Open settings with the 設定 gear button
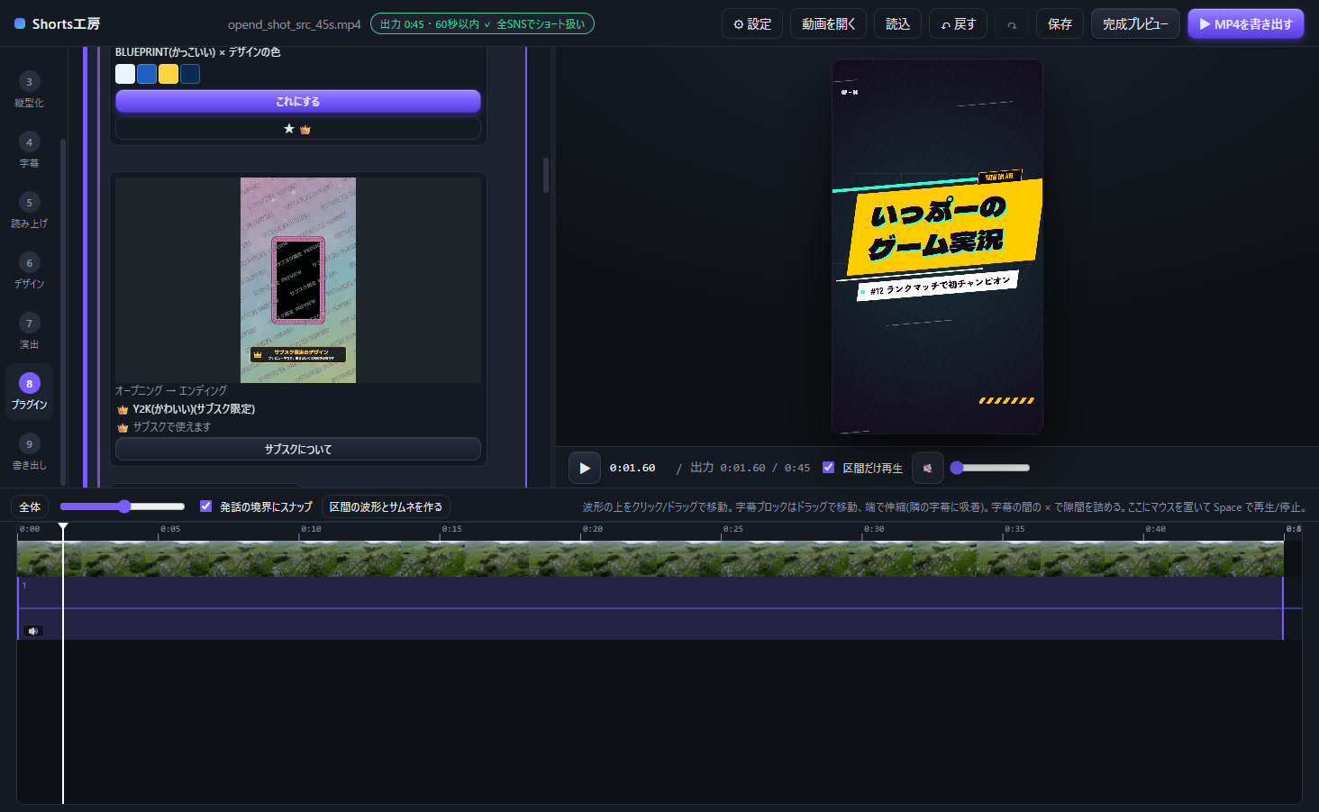 pyautogui.click(x=752, y=24)
